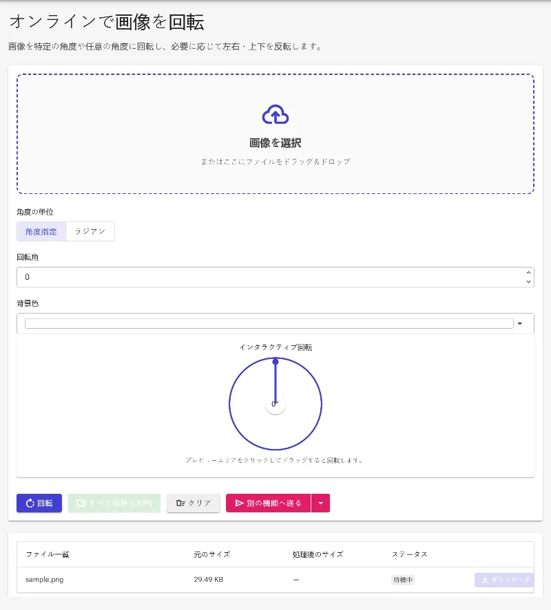Click the cloud upload icon
This screenshot has width=551, height=610.
pos(275,114)
